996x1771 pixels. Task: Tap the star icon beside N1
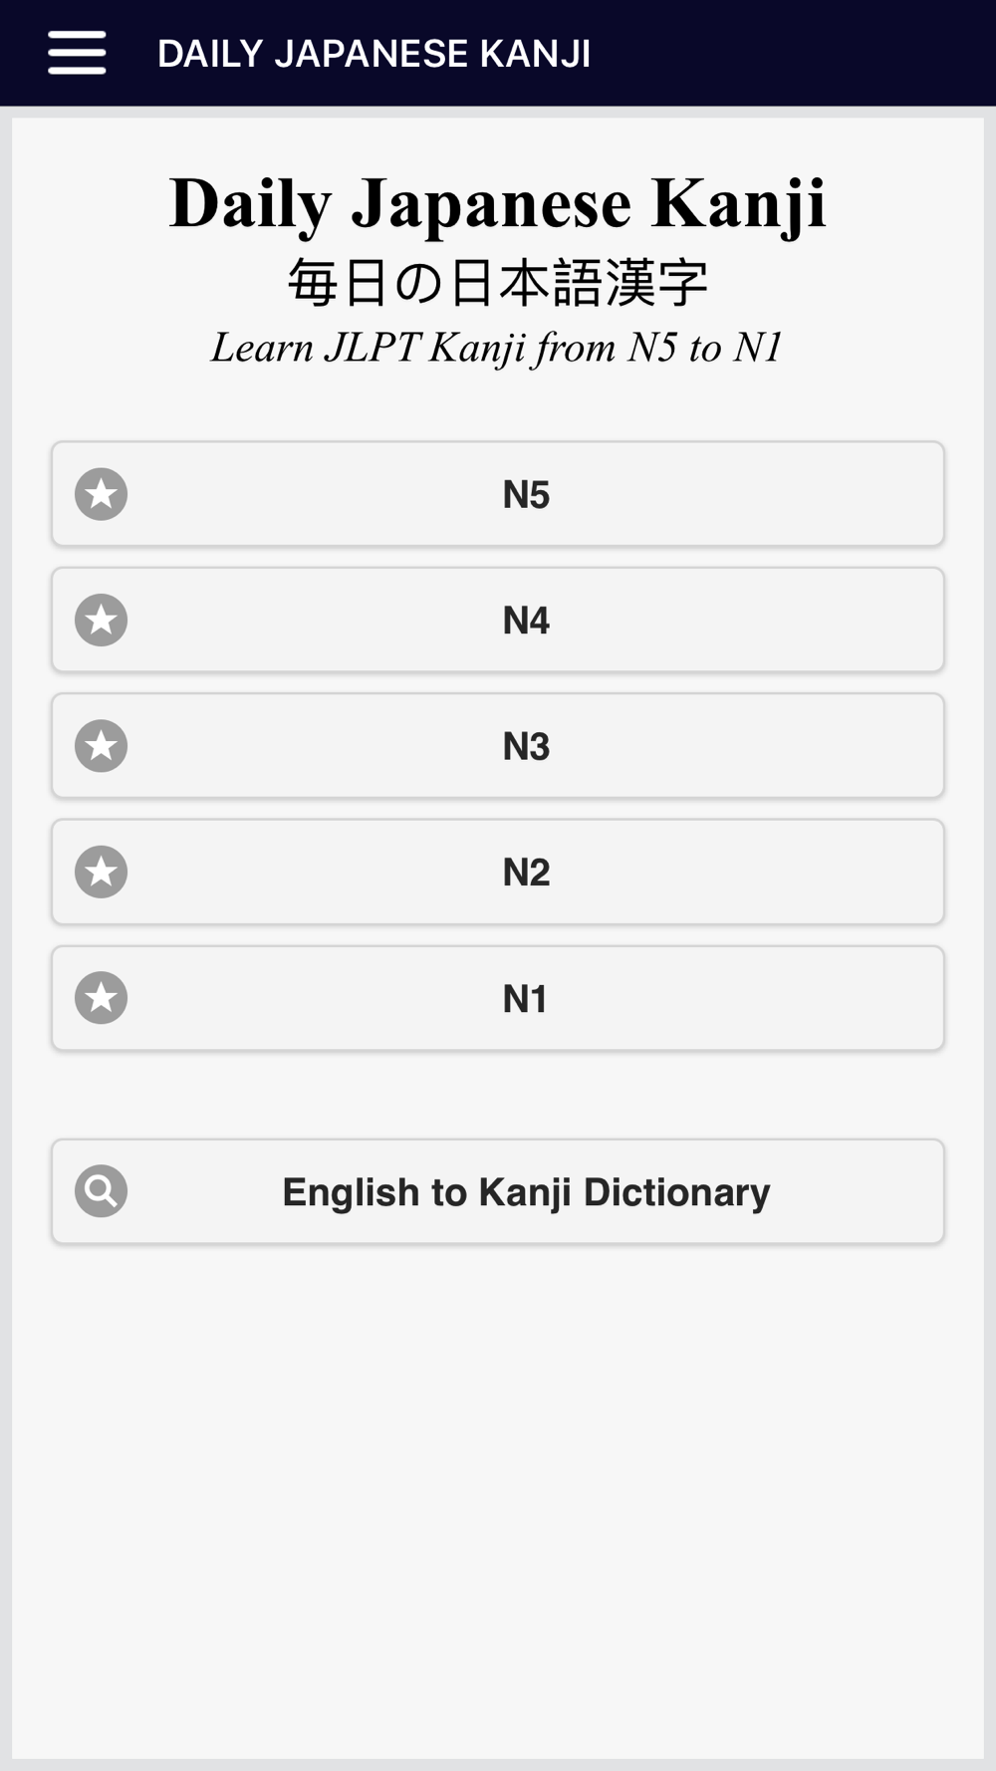101,998
